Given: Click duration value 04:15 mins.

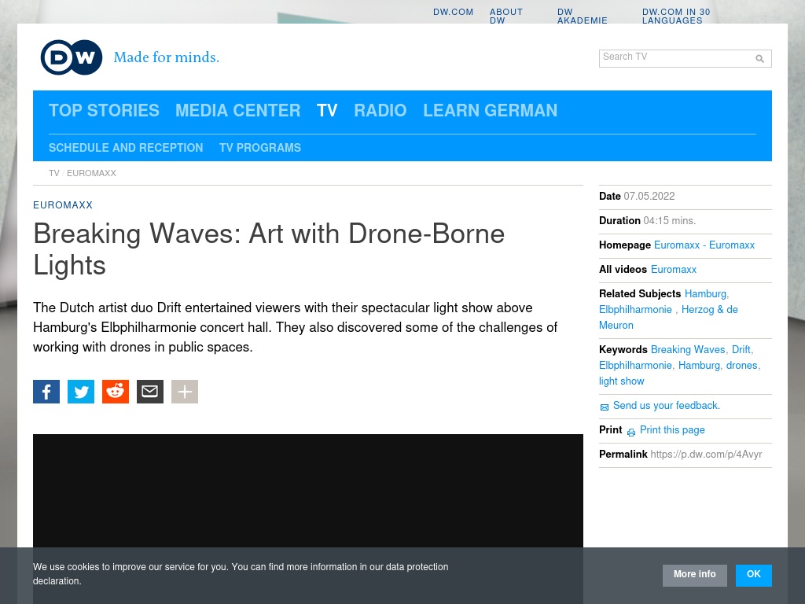Looking at the screenshot, I should tap(670, 221).
